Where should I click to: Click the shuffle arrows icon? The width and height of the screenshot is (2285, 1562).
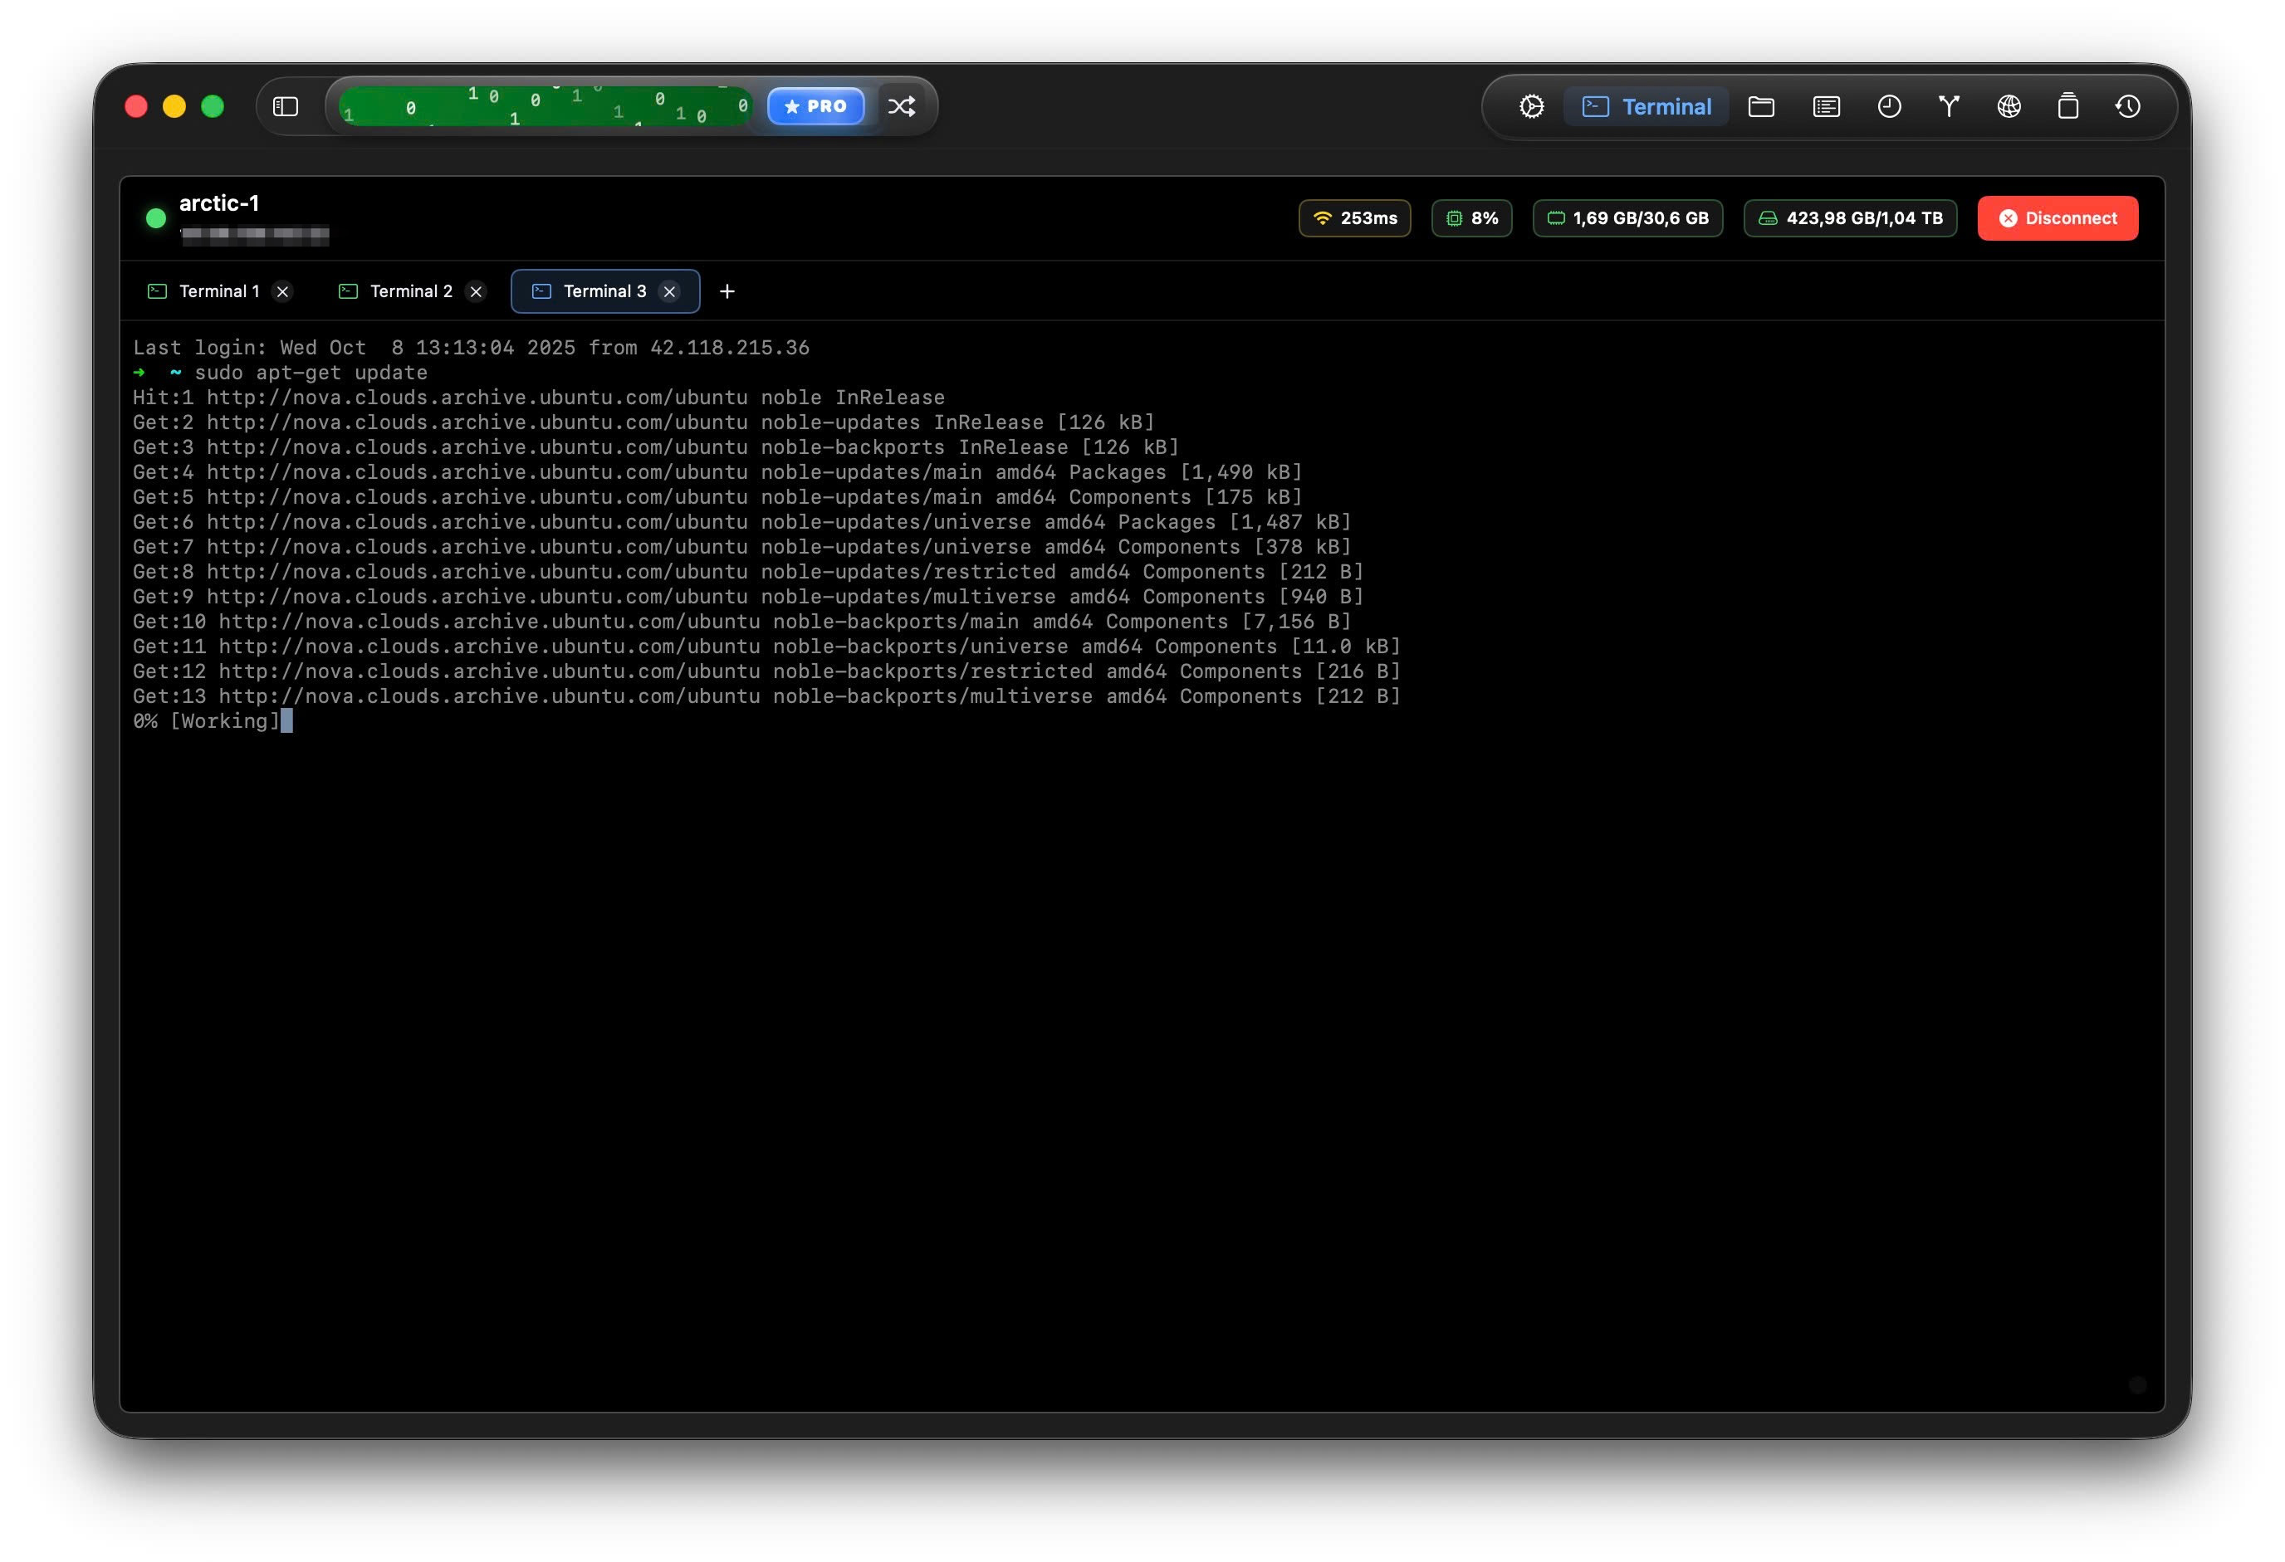click(x=902, y=106)
